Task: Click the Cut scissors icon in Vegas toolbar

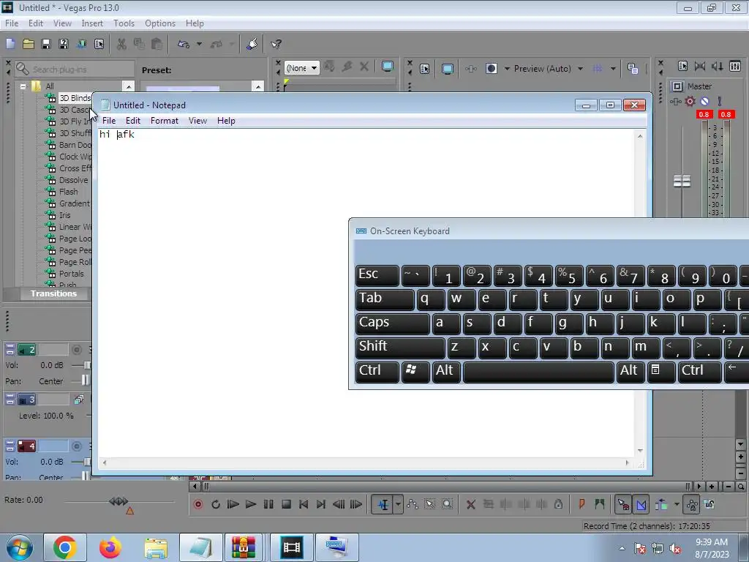Action: [122, 44]
